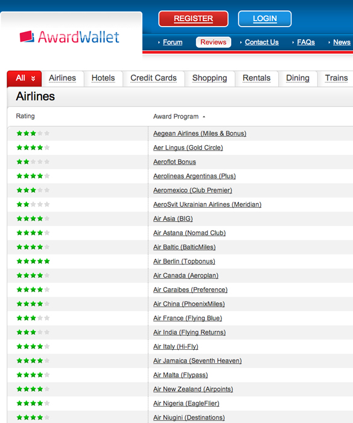Open Air Niugini (Destinations) link

click(x=189, y=418)
